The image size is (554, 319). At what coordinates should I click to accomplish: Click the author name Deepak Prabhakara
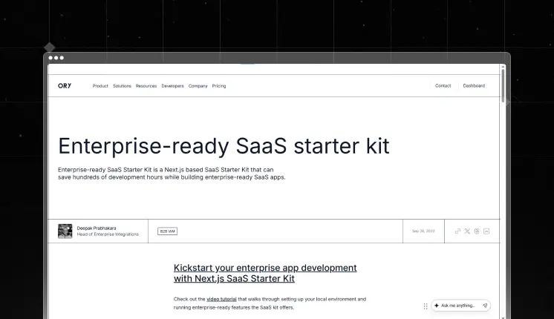pyautogui.click(x=97, y=228)
